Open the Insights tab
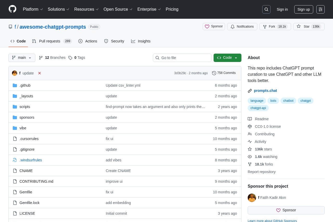The image size is (333, 222). (141, 41)
